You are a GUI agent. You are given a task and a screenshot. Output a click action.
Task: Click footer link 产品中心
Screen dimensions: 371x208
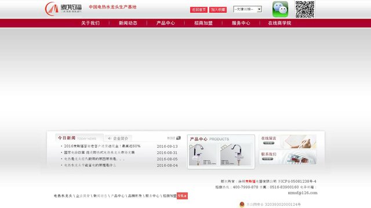pyautogui.click(x=118, y=196)
